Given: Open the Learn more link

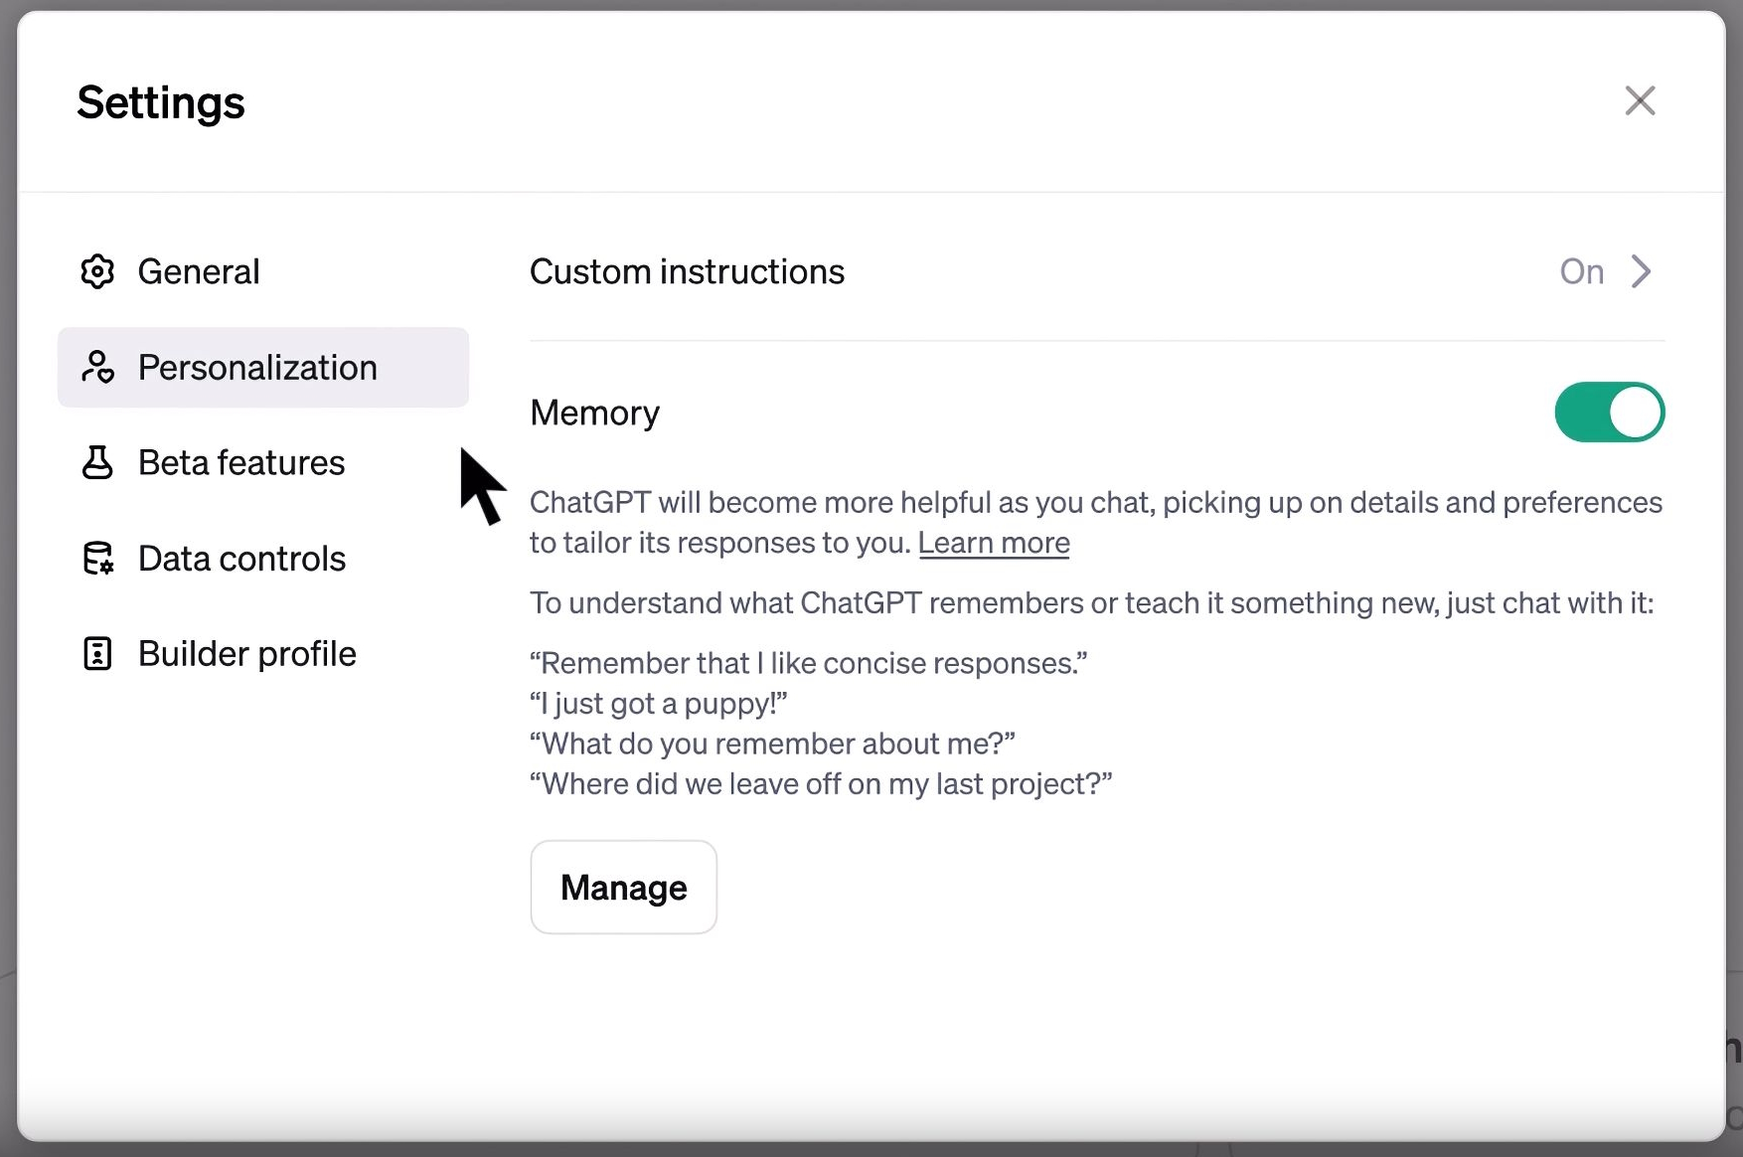Looking at the screenshot, I should [994, 543].
